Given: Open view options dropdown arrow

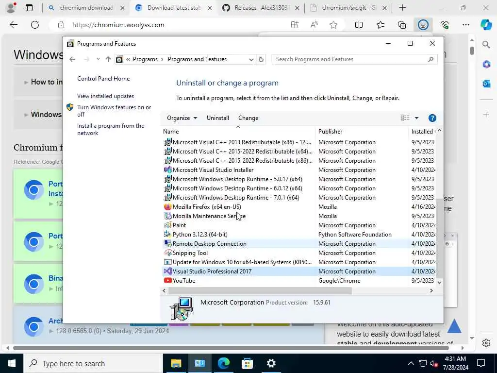Looking at the screenshot, I should coord(416,118).
